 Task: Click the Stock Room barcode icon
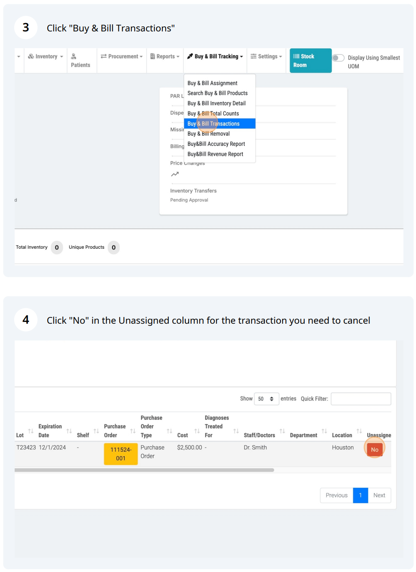pyautogui.click(x=296, y=56)
